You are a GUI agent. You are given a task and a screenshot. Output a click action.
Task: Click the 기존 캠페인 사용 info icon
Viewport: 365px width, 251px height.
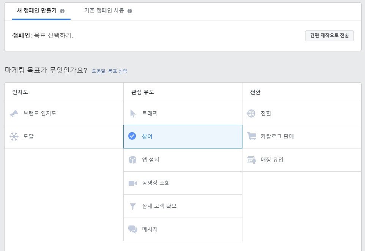tap(130, 11)
